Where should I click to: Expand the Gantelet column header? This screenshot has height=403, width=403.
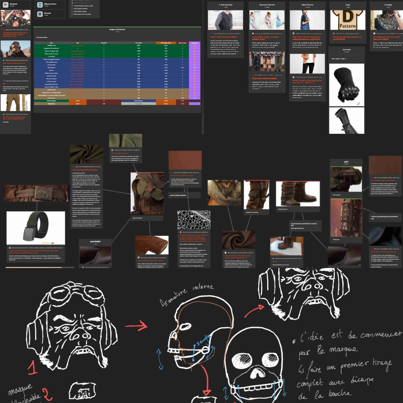(x=346, y=50)
